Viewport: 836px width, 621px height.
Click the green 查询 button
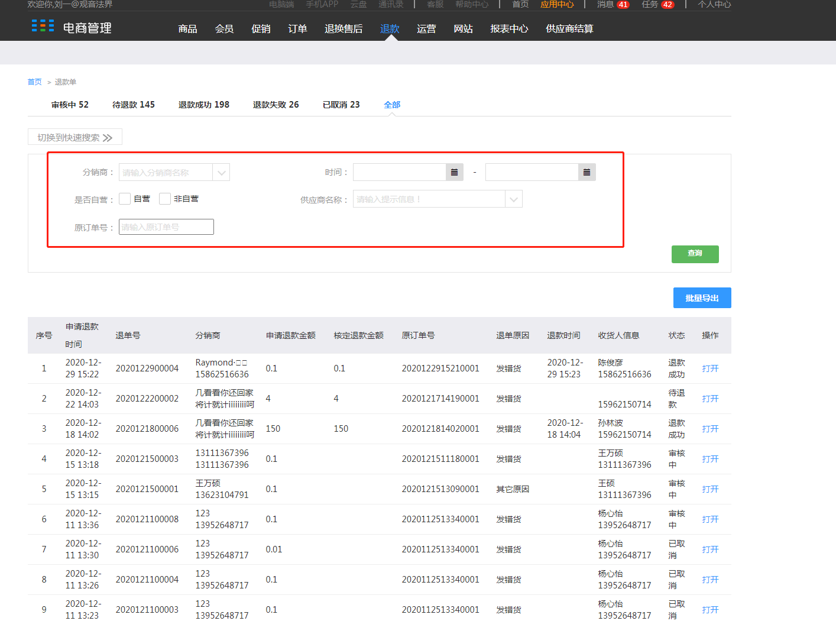coord(695,254)
